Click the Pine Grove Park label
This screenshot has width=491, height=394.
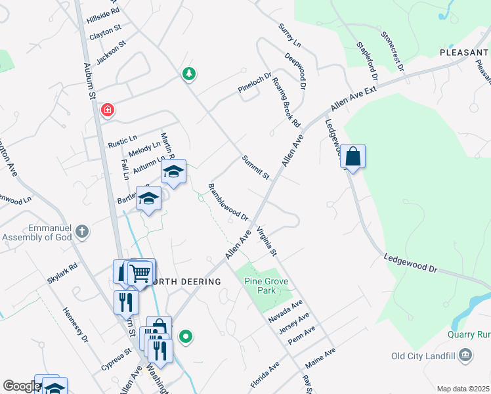[266, 286]
